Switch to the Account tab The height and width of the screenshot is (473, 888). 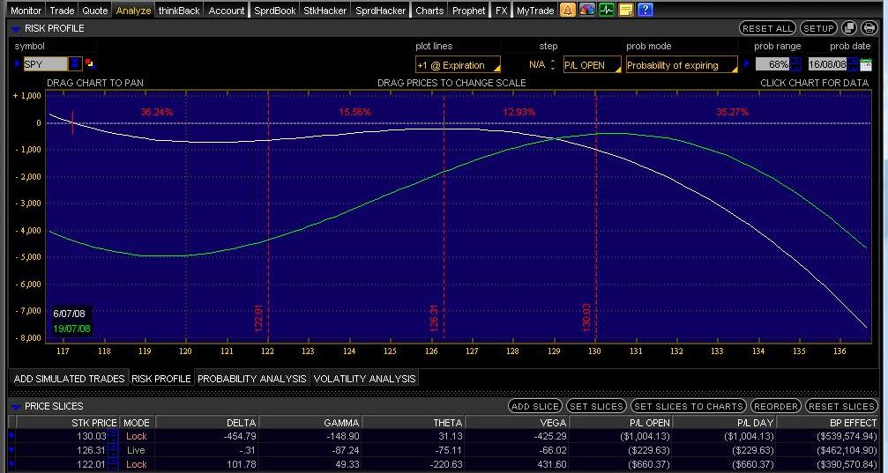(227, 11)
